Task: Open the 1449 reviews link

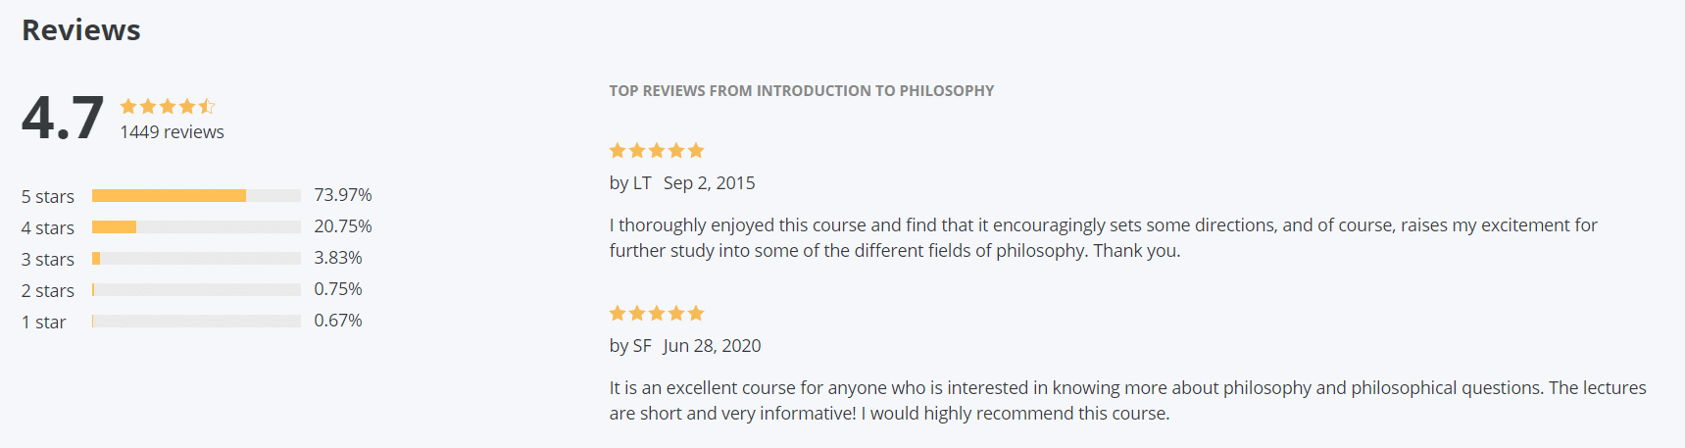Action: [x=172, y=131]
